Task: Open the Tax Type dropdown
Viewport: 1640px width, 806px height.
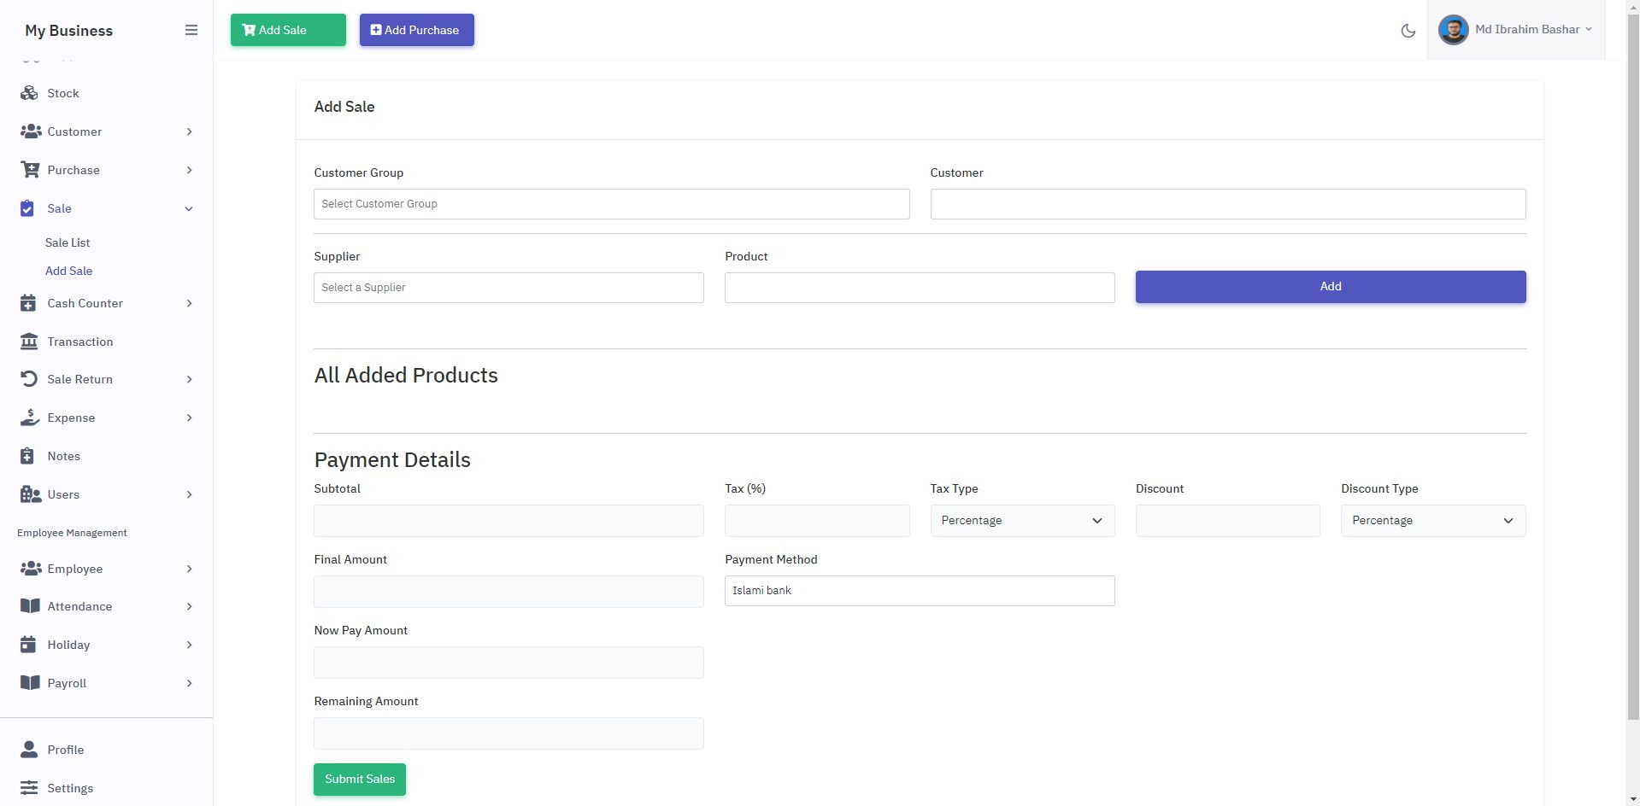Action: point(1022,521)
